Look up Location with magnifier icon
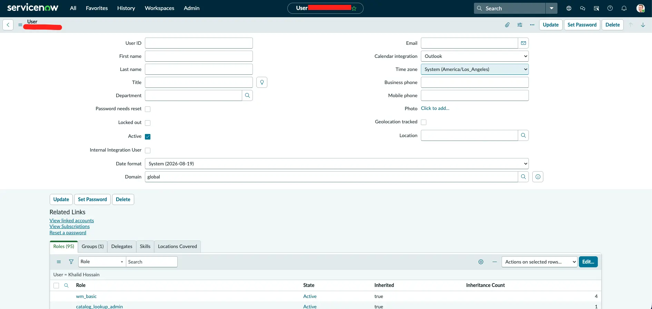The height and width of the screenshot is (309, 652). click(x=523, y=135)
